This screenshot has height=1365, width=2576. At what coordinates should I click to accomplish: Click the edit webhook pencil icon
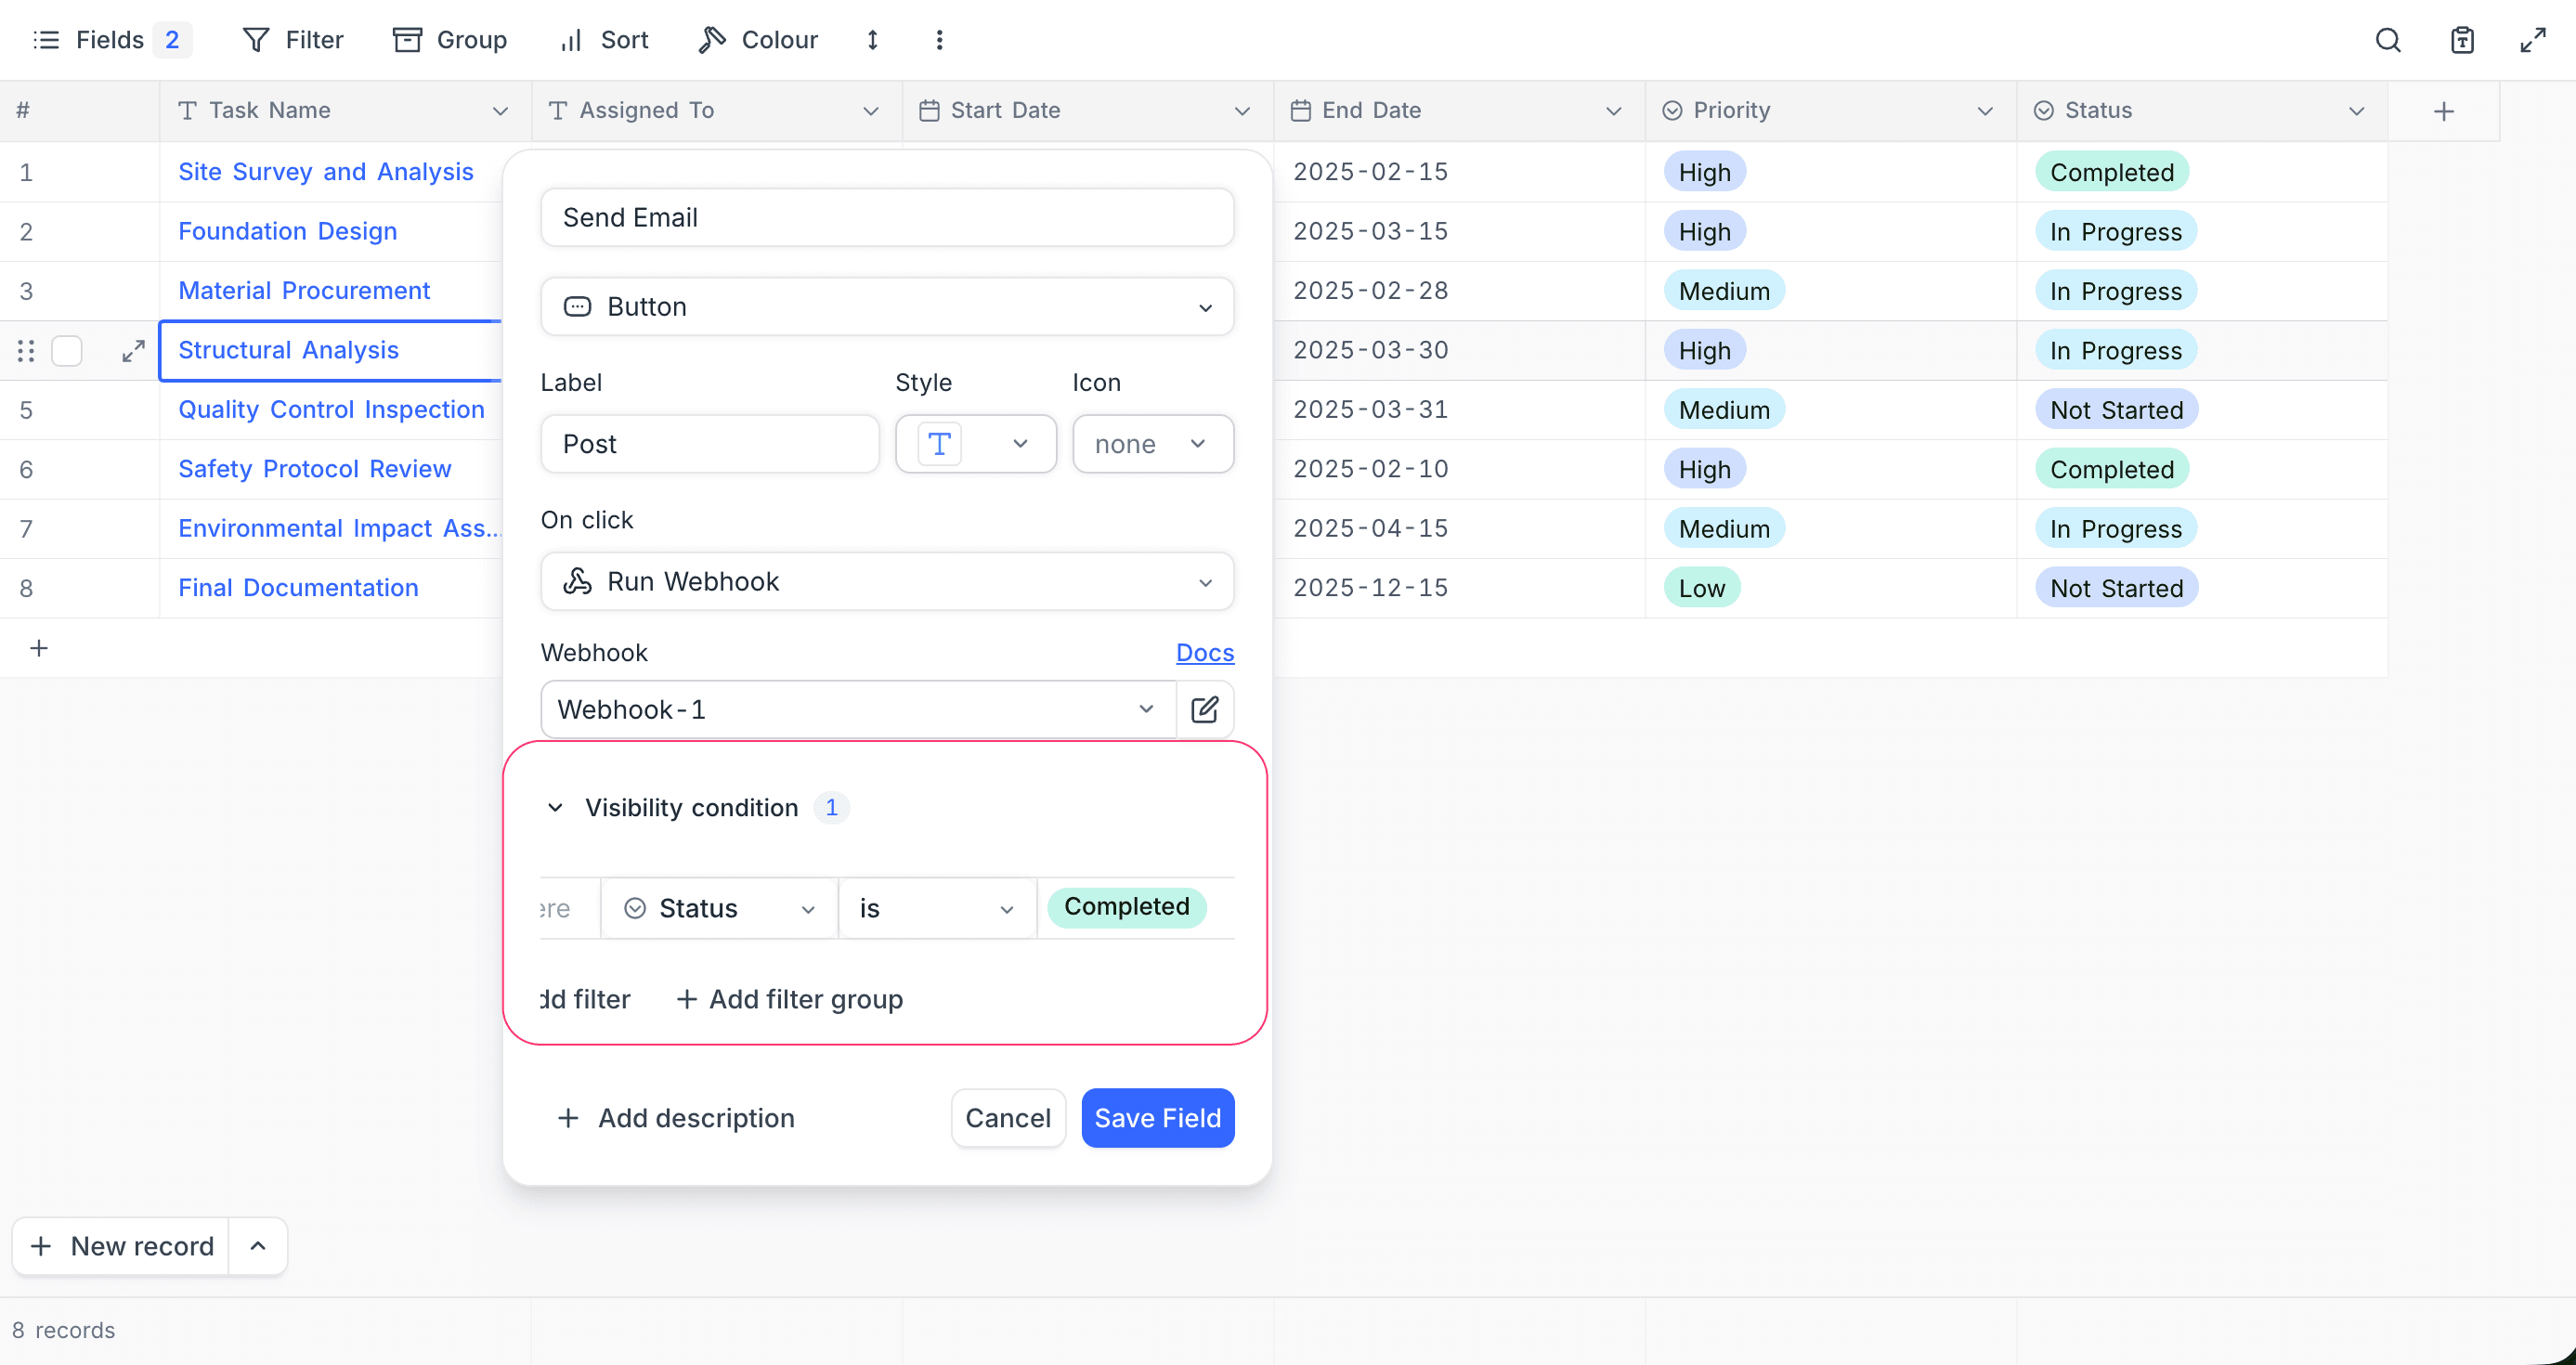[1205, 709]
